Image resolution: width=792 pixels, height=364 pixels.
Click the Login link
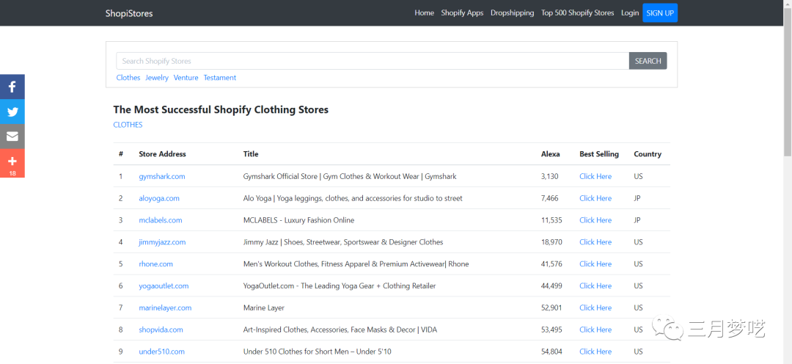(629, 13)
